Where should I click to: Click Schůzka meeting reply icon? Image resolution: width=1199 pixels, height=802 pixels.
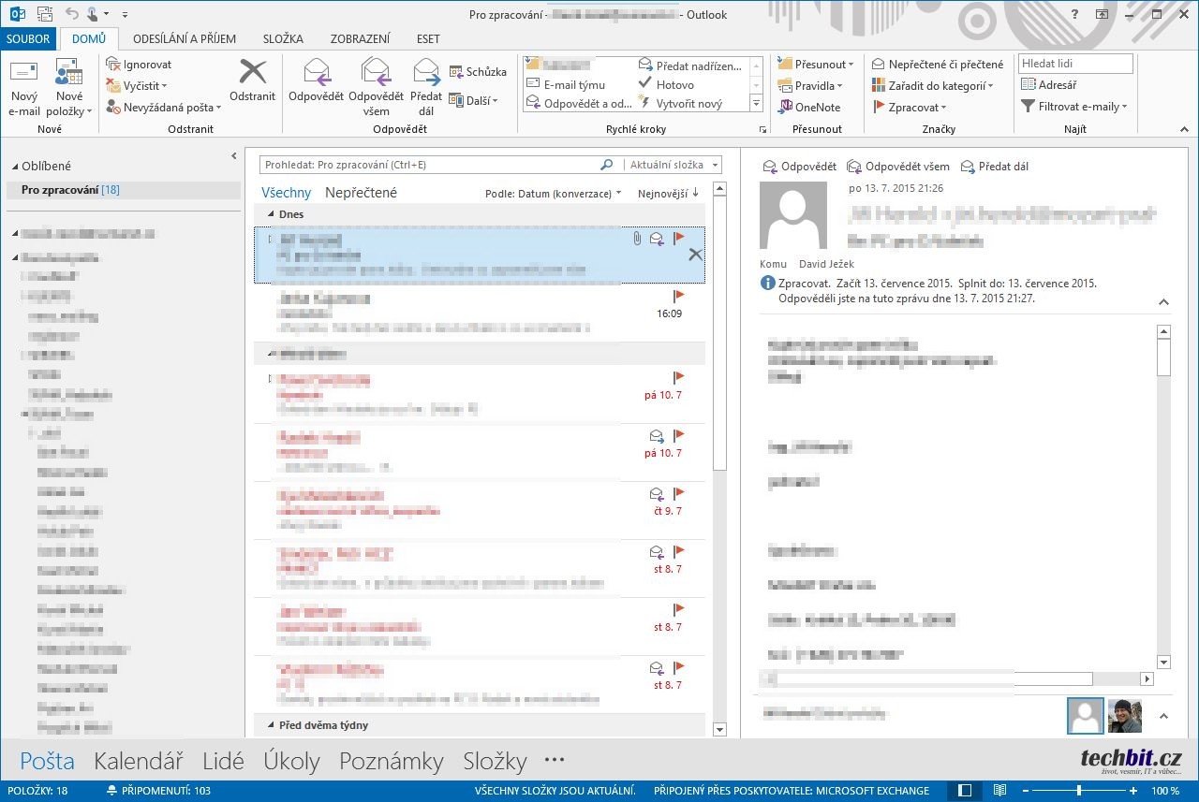[x=478, y=72]
